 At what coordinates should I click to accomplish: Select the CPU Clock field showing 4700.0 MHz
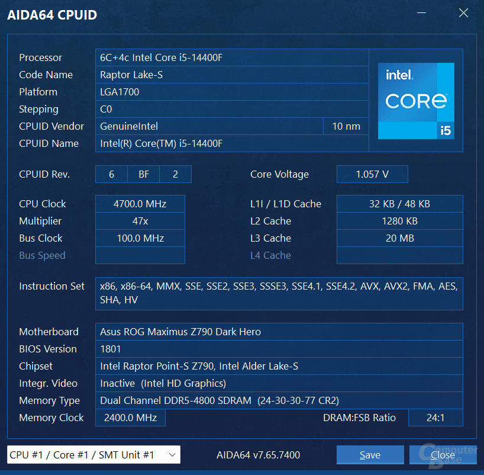tap(140, 204)
